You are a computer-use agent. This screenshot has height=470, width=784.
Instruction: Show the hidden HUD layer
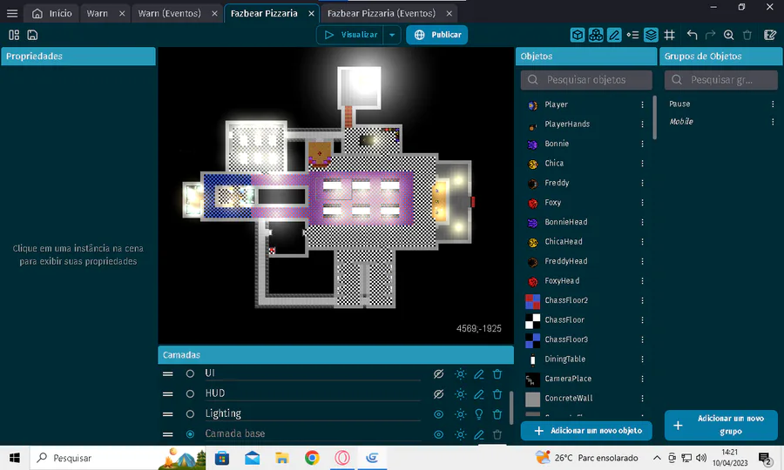coord(438,394)
